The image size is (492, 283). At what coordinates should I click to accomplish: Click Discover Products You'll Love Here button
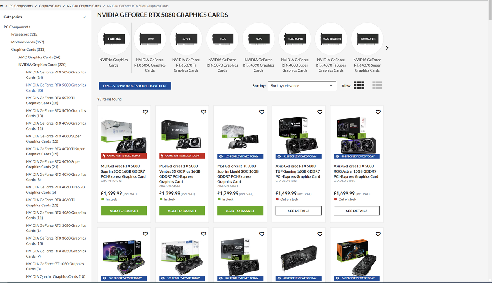pyautogui.click(x=135, y=86)
